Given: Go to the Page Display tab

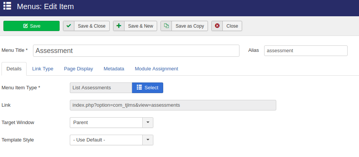Looking at the screenshot, I should point(78,69).
